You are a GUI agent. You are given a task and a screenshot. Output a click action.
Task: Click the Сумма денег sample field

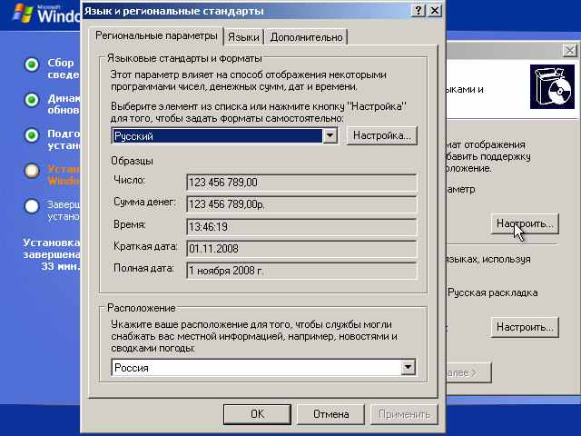[301, 204]
